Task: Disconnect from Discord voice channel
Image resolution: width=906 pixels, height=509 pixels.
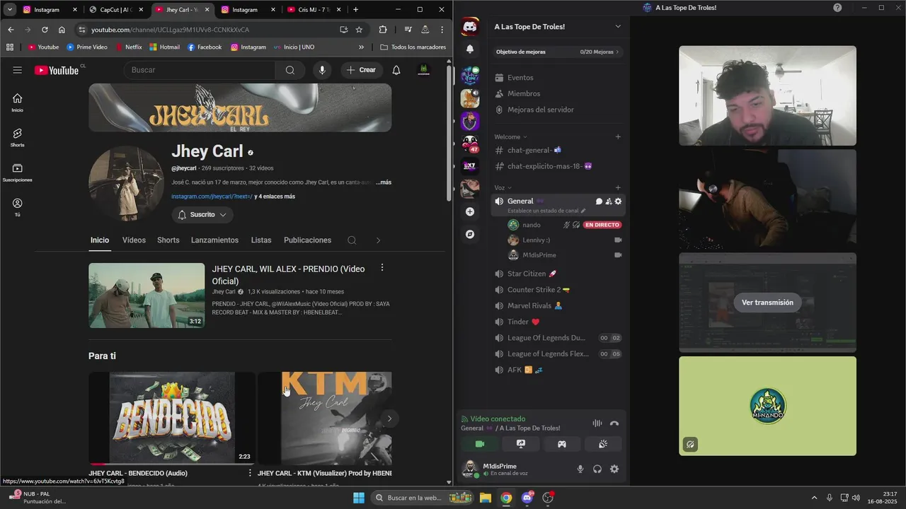Action: point(614,423)
